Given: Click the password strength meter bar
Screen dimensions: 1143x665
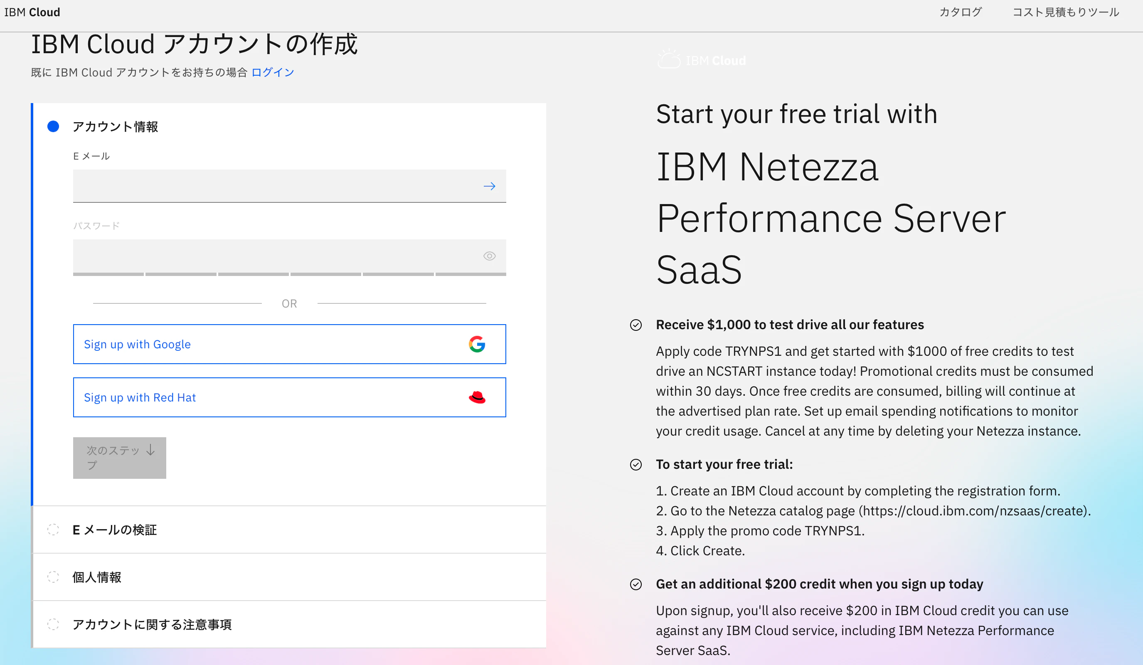Looking at the screenshot, I should (x=289, y=274).
